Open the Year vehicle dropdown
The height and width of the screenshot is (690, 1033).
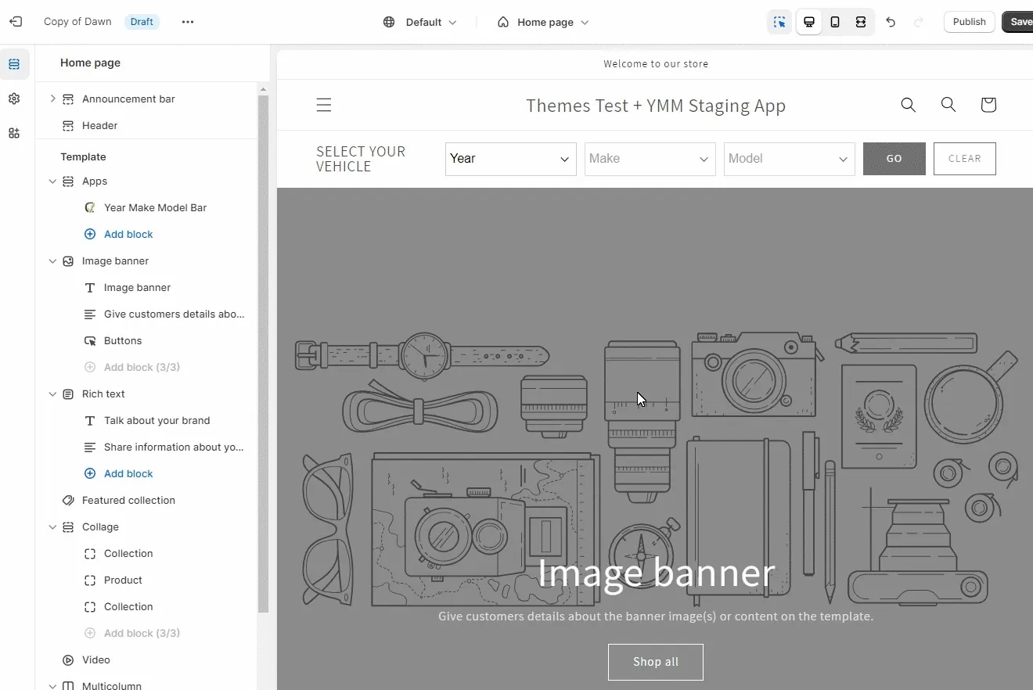coord(510,159)
